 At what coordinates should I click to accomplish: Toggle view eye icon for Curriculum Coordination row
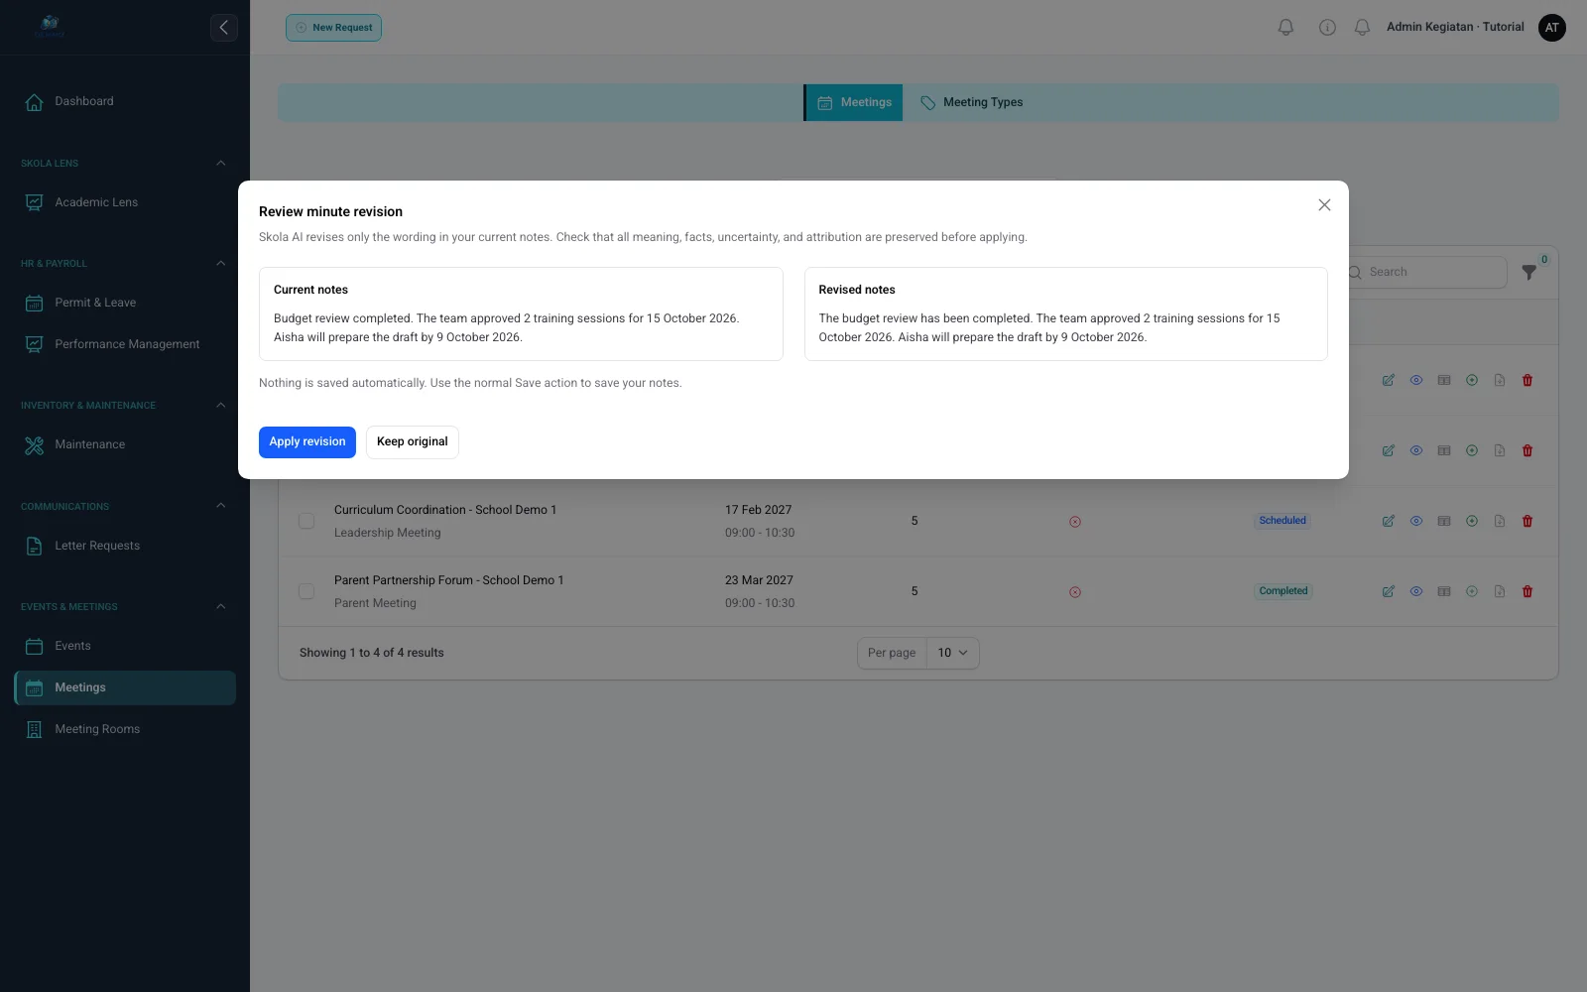point(1416,521)
